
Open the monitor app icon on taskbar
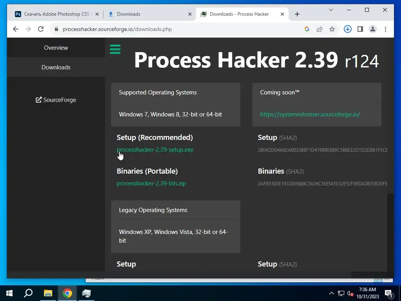(87, 293)
